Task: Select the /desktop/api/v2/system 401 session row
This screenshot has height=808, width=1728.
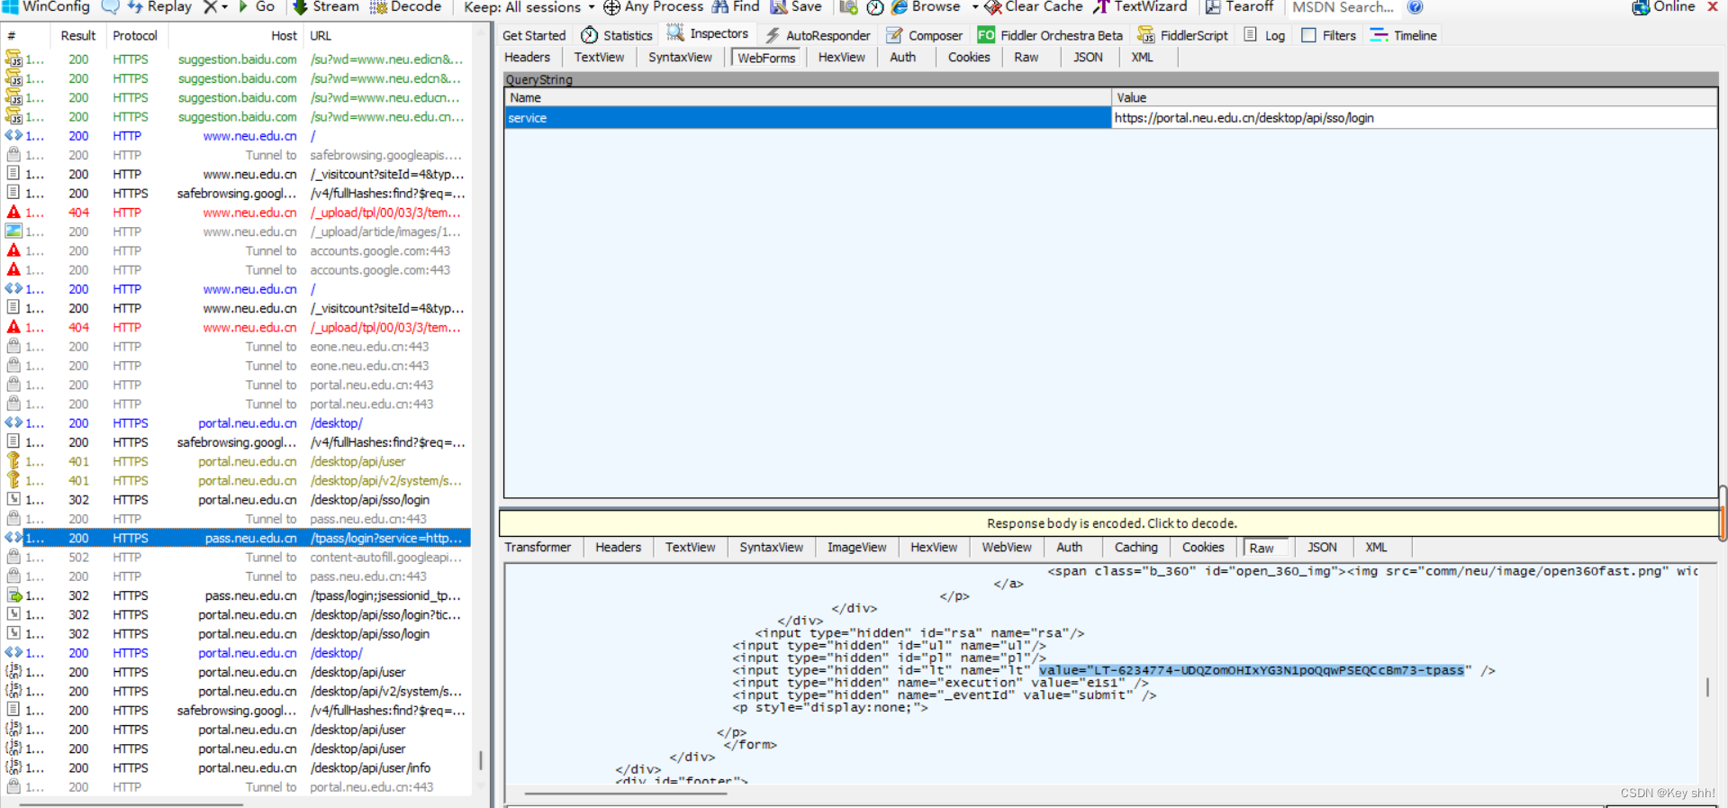Action: click(236, 481)
